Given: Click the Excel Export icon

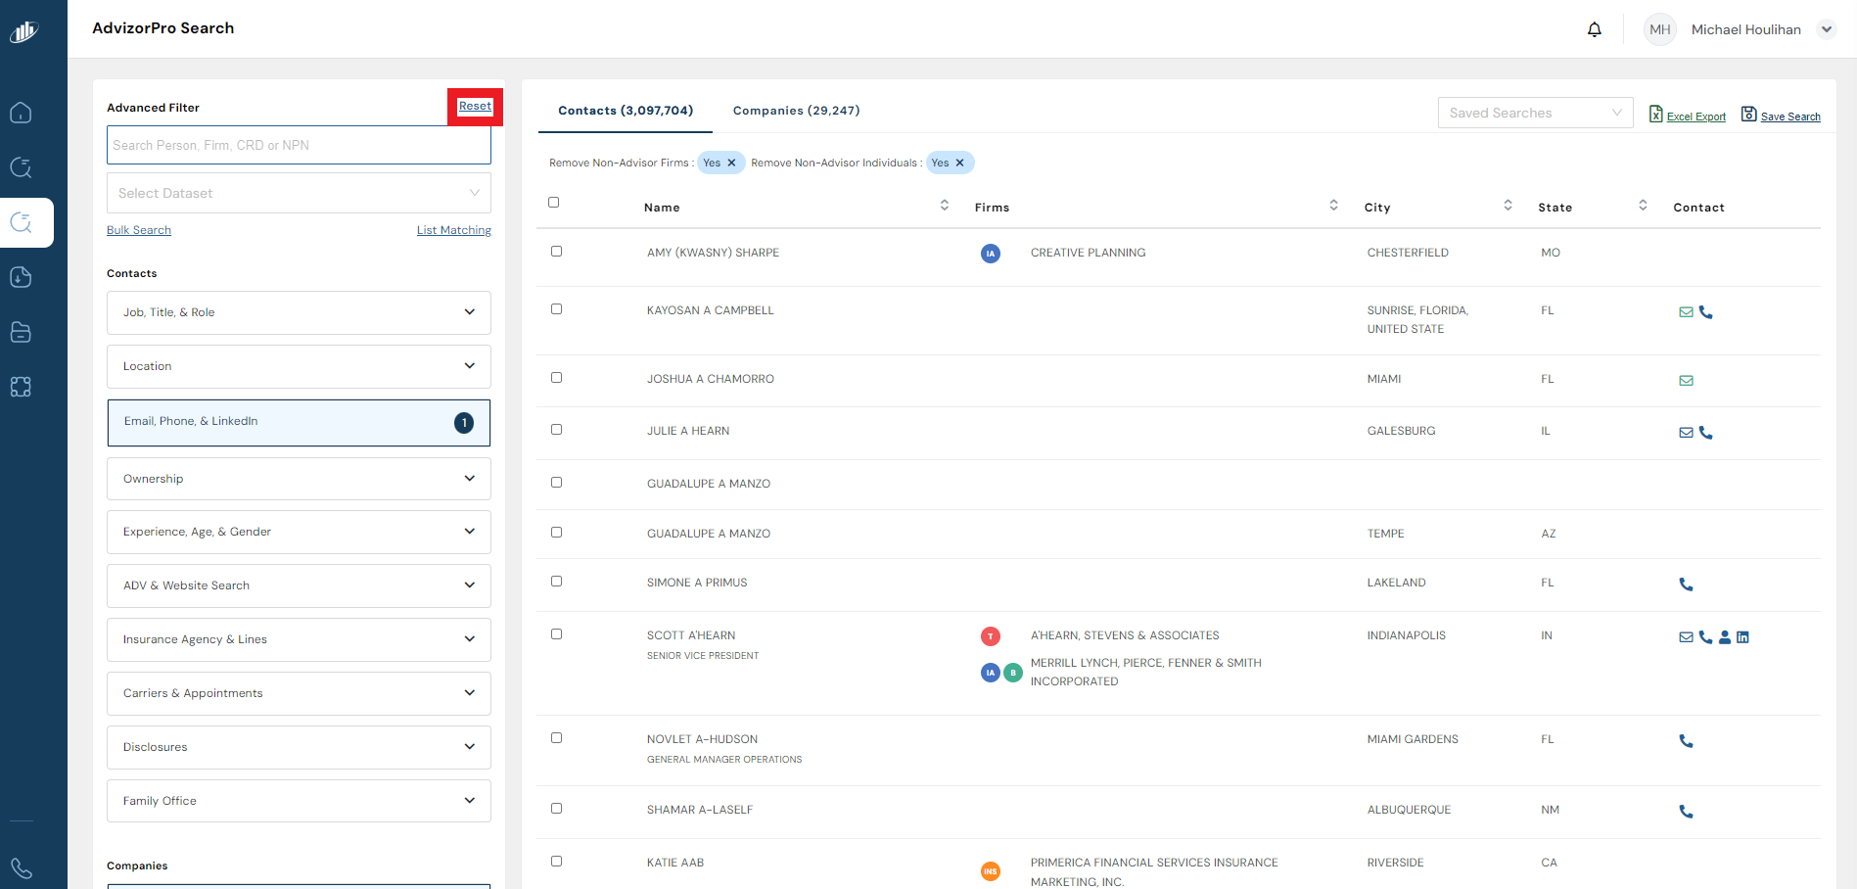Looking at the screenshot, I should [x=1655, y=114].
